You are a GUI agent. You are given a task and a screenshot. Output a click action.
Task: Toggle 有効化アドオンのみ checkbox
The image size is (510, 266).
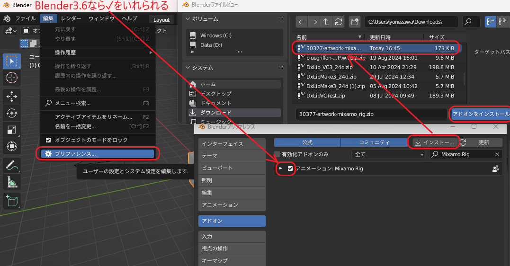click(277, 154)
